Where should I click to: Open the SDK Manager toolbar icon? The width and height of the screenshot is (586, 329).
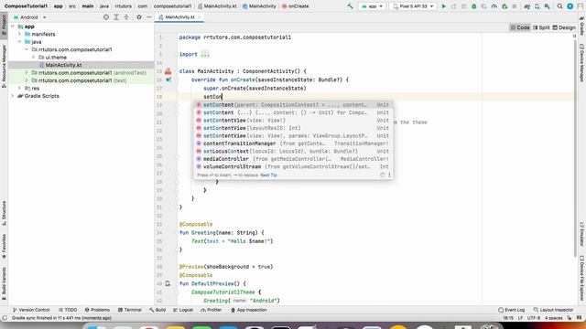548,6
